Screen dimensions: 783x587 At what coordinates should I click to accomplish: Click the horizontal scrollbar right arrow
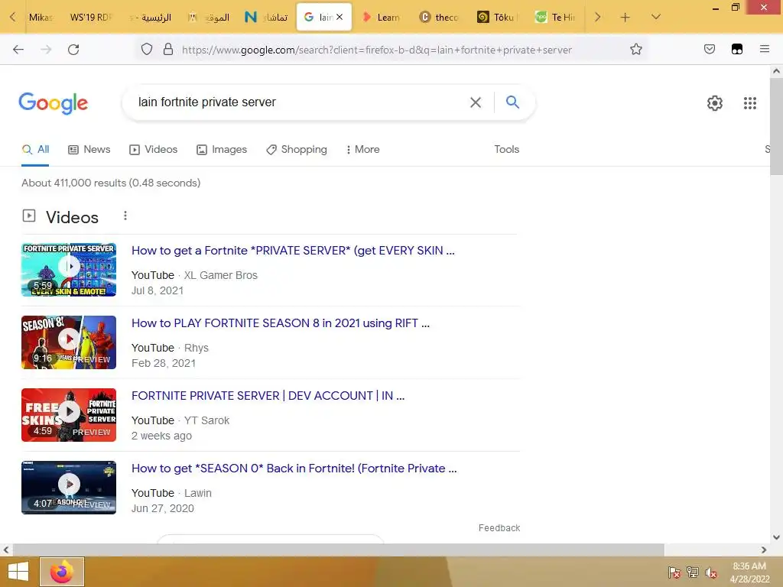(764, 550)
